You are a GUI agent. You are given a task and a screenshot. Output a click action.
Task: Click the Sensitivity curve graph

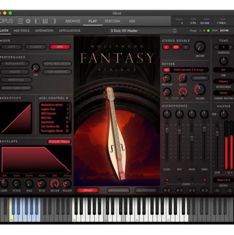click(x=16, y=118)
